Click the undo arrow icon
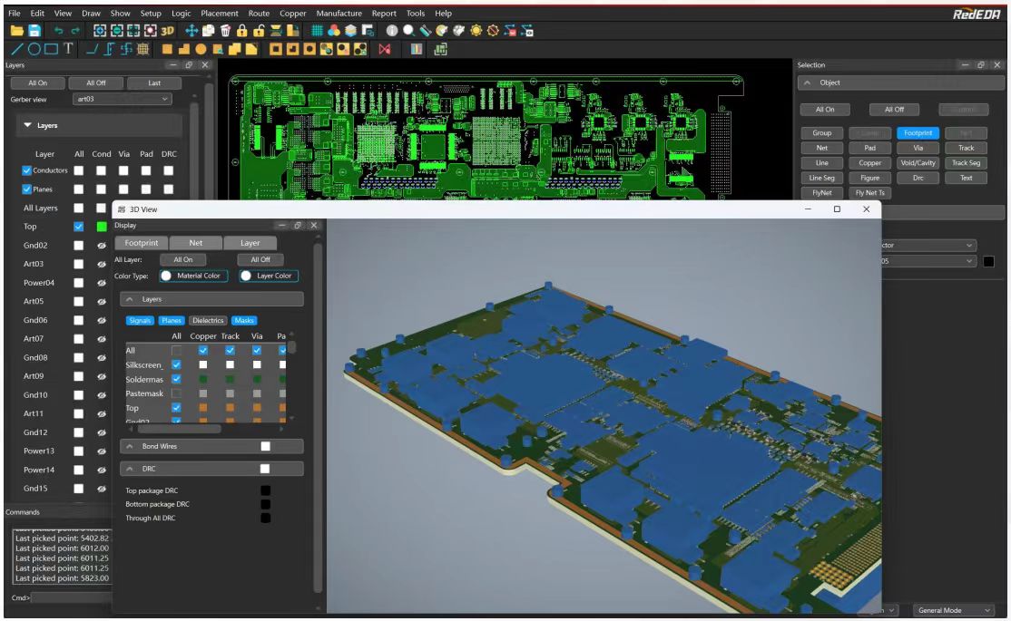Screen dimensions: 1011x621 [60, 30]
